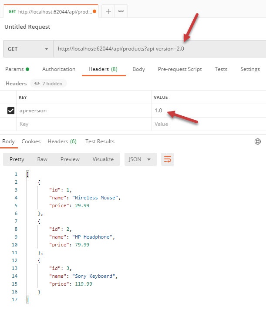The height and width of the screenshot is (310, 266).
Task: Switch to the Tests tab
Action: [x=221, y=69]
